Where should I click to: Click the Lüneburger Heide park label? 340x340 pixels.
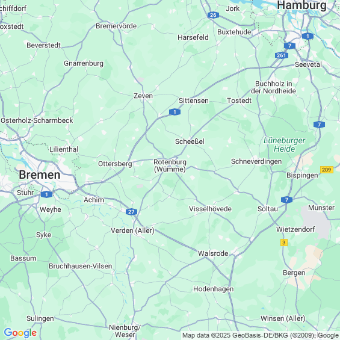284,144
